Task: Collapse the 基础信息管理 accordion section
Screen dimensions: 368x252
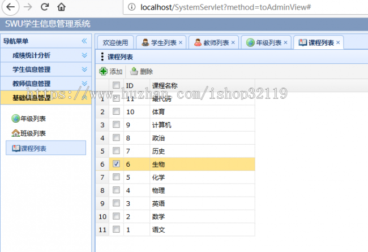Action: point(46,97)
